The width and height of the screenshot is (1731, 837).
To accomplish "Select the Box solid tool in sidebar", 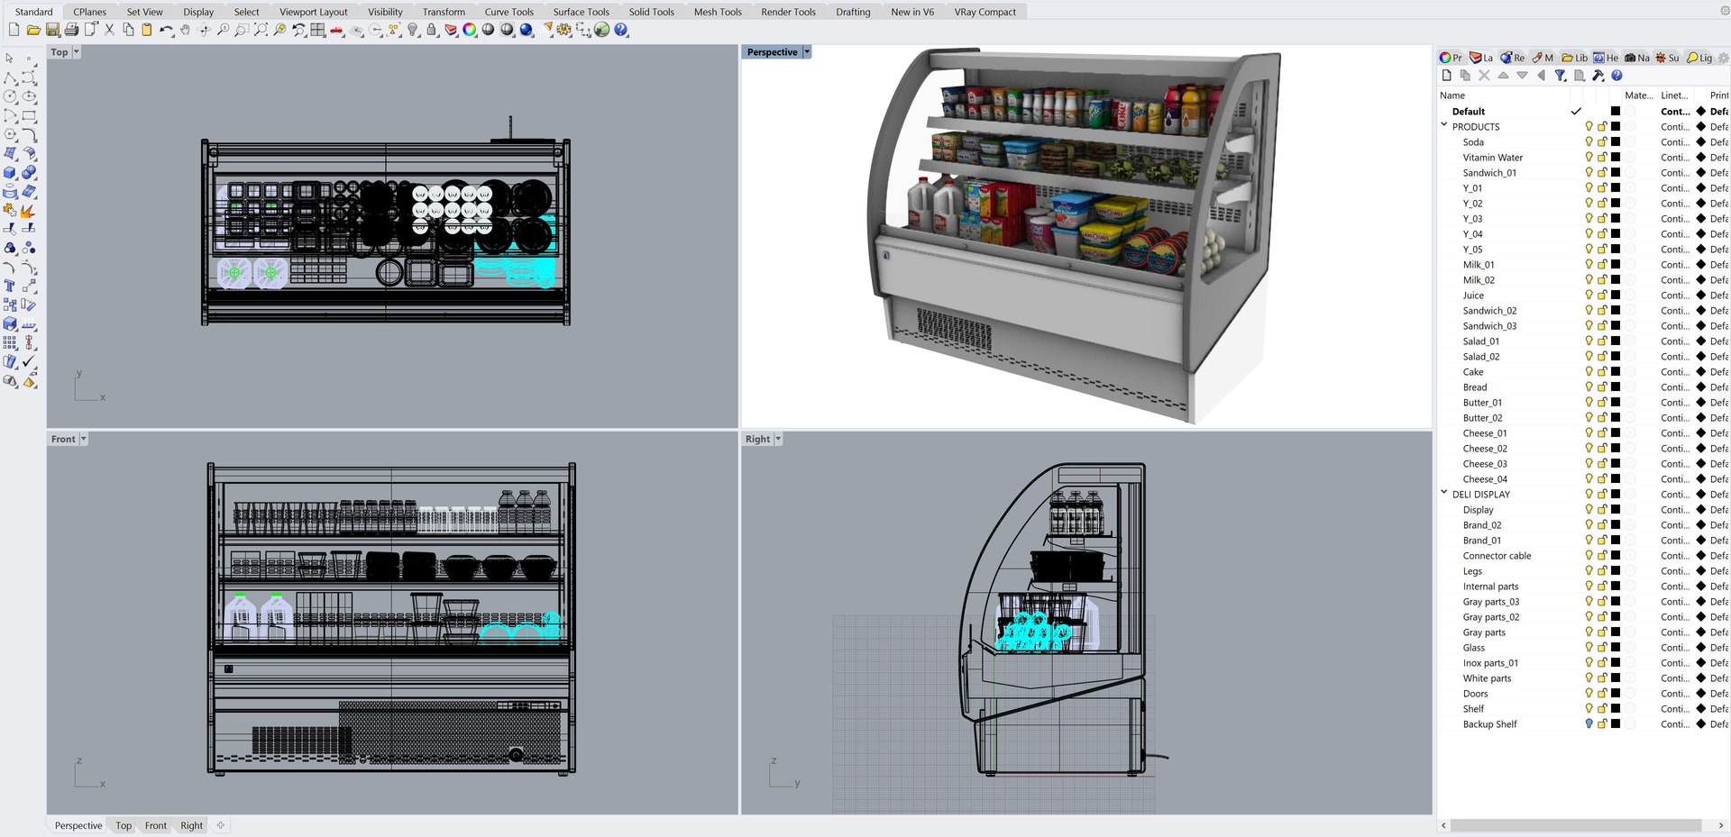I will (x=10, y=172).
